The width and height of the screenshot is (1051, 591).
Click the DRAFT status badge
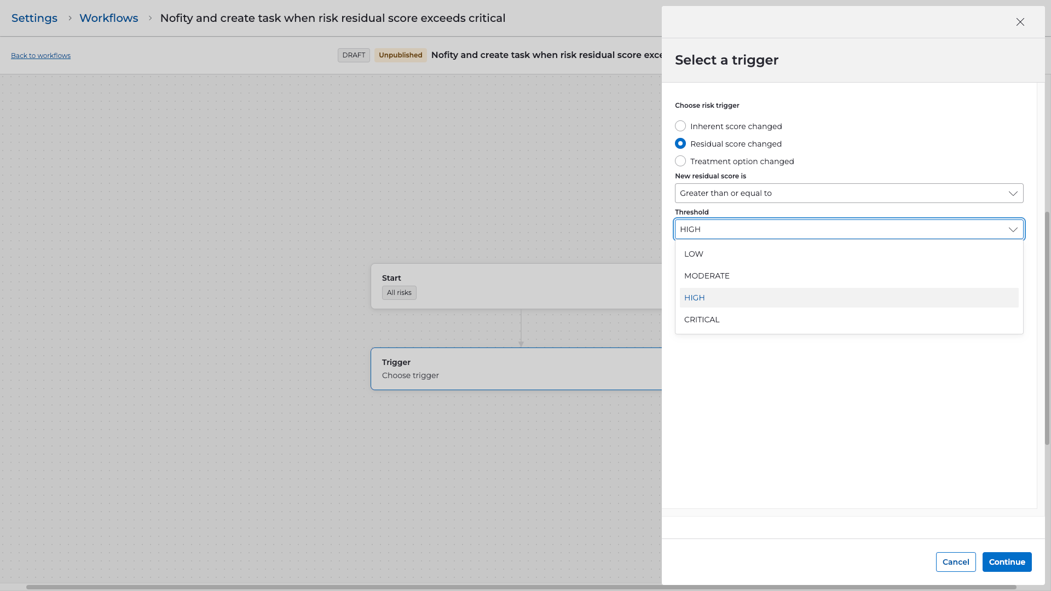[354, 55]
